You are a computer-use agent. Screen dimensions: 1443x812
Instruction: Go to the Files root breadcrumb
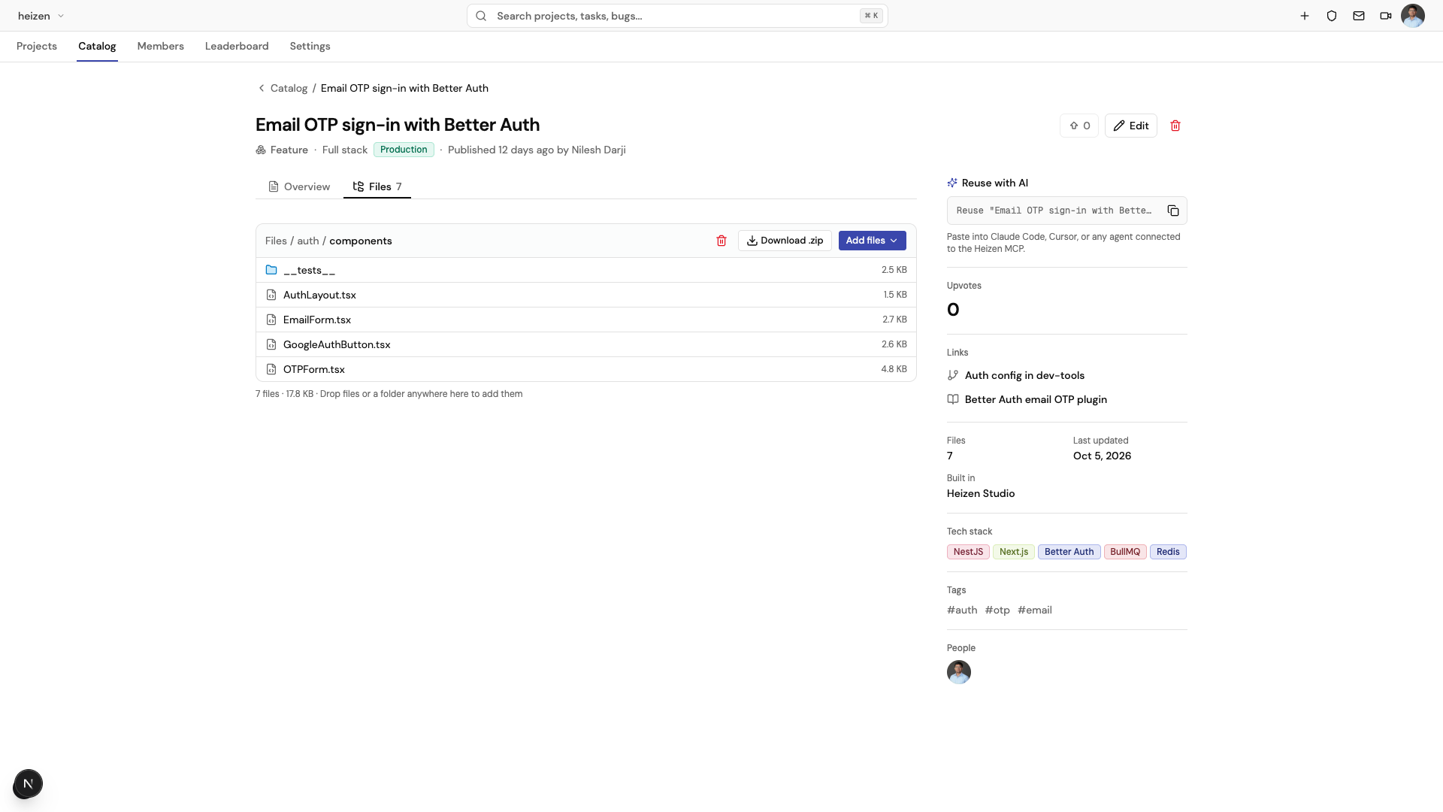tap(276, 241)
